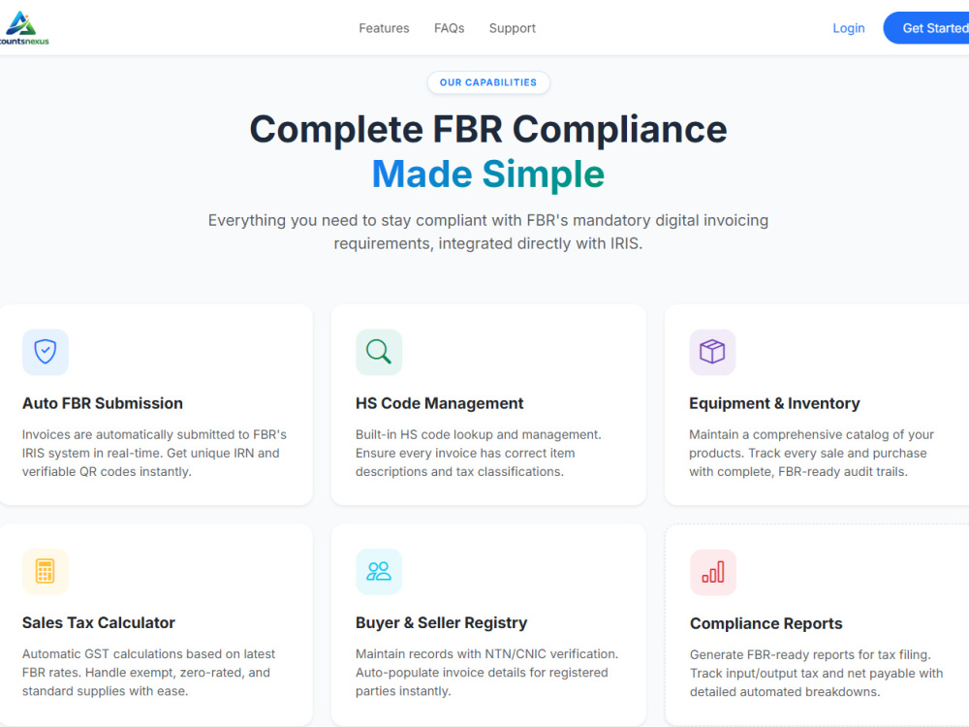This screenshot has width=969, height=727.
Task: Click the Get Started button
Action: (x=926, y=28)
